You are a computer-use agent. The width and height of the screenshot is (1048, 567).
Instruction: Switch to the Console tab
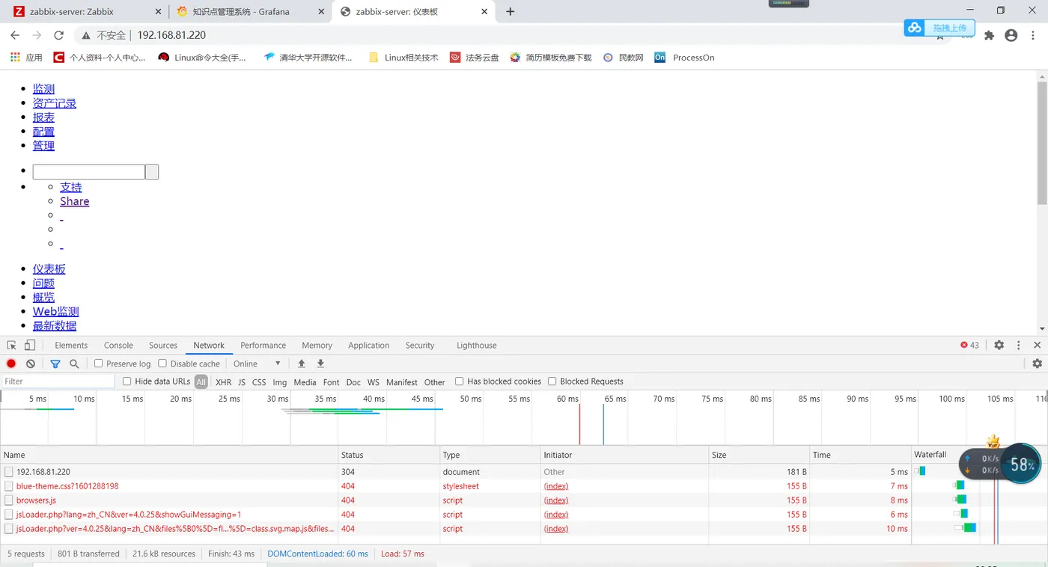118,346
